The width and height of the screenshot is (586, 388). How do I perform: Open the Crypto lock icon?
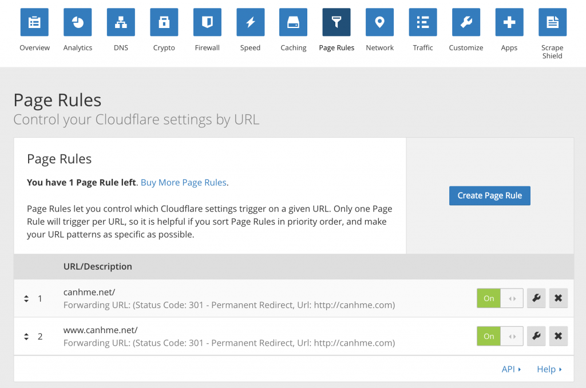[164, 23]
